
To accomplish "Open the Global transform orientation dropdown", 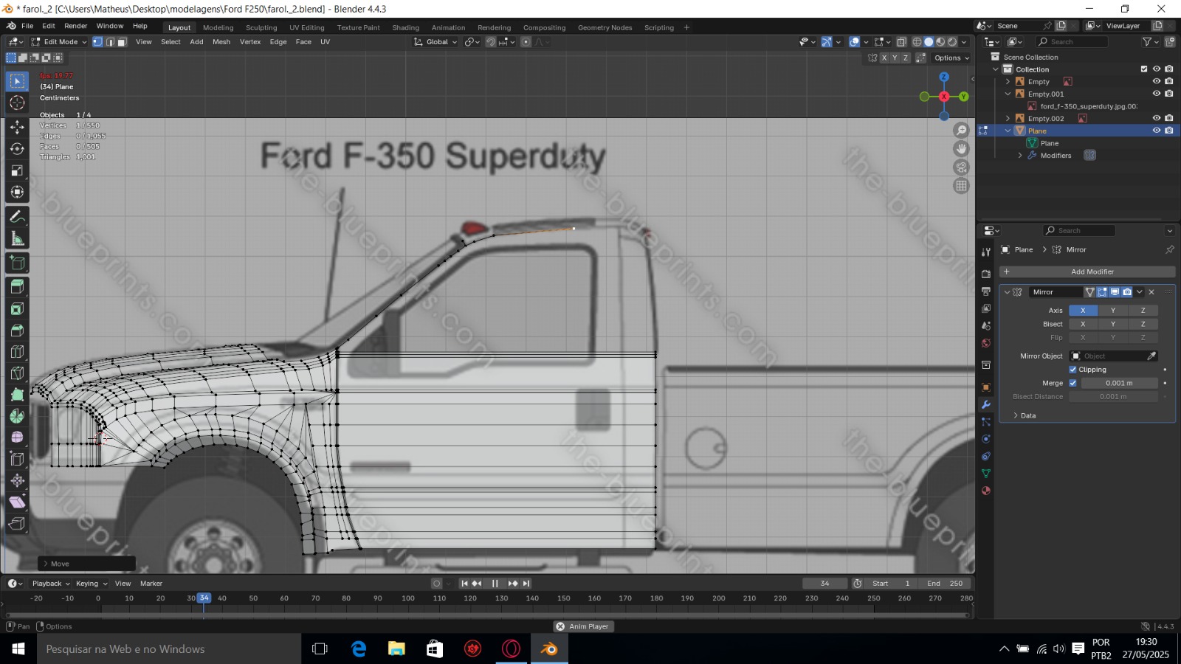I will 435,42.
